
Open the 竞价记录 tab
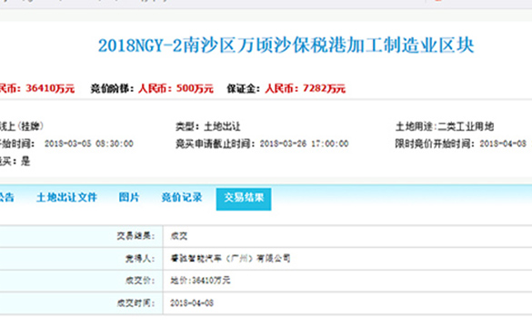tap(182, 197)
